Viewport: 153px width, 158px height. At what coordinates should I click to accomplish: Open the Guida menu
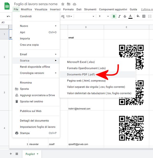point(133,9)
